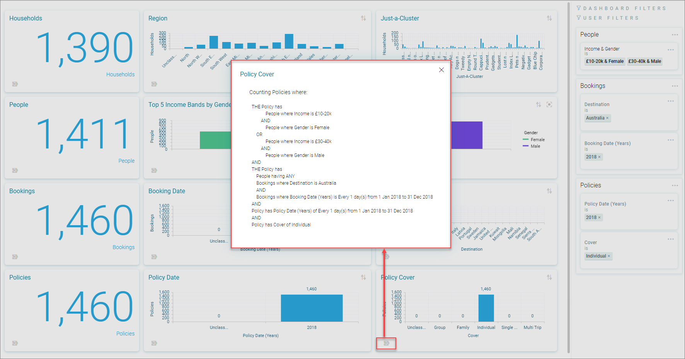This screenshot has width=685, height=359.
Task: Click the User Filters funnel icon
Action: 579,18
